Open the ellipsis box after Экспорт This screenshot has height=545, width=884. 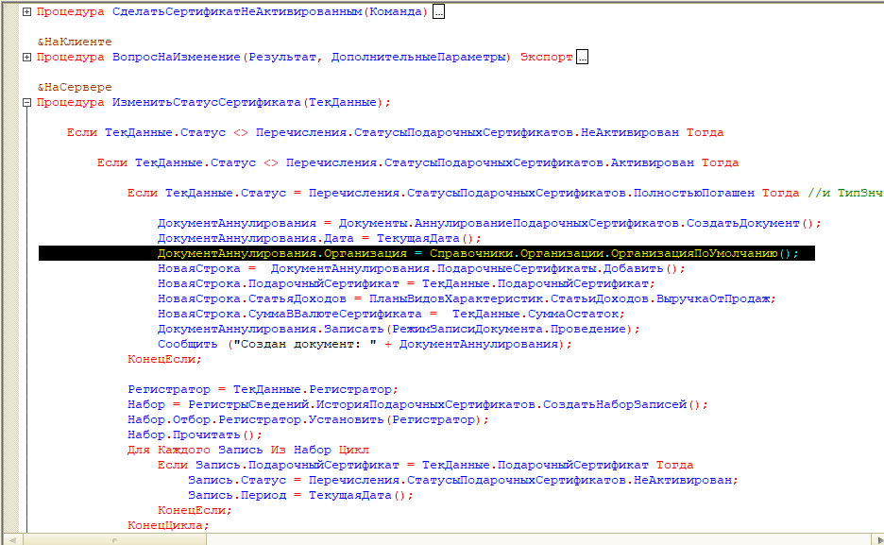pos(583,57)
